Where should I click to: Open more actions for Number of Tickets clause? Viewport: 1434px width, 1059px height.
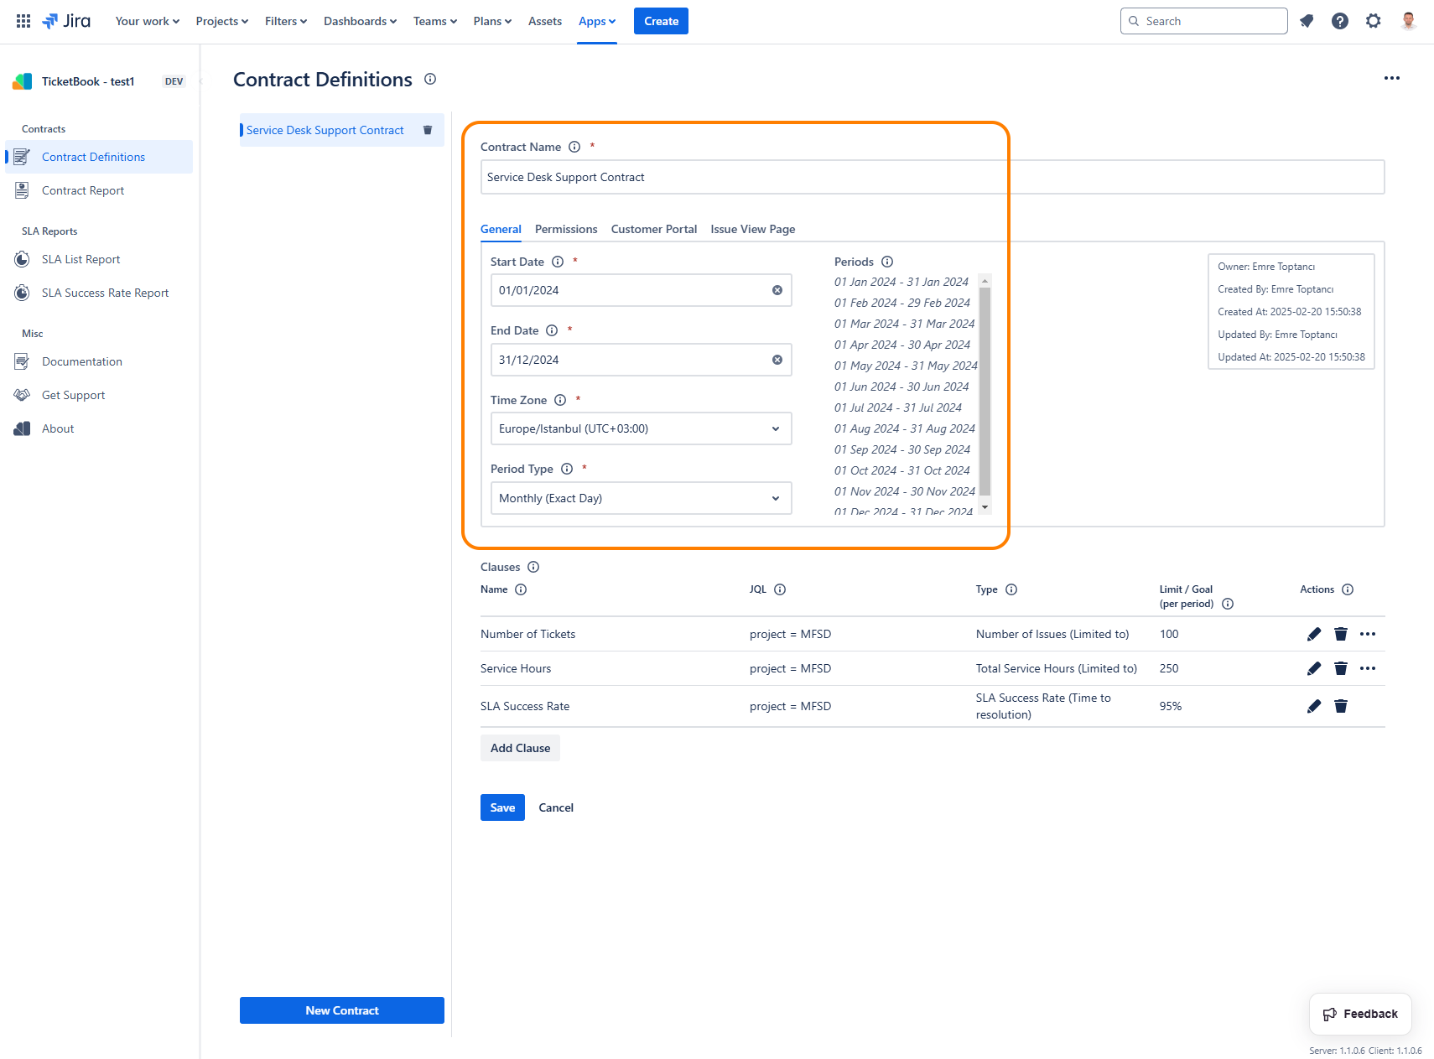coord(1367,634)
